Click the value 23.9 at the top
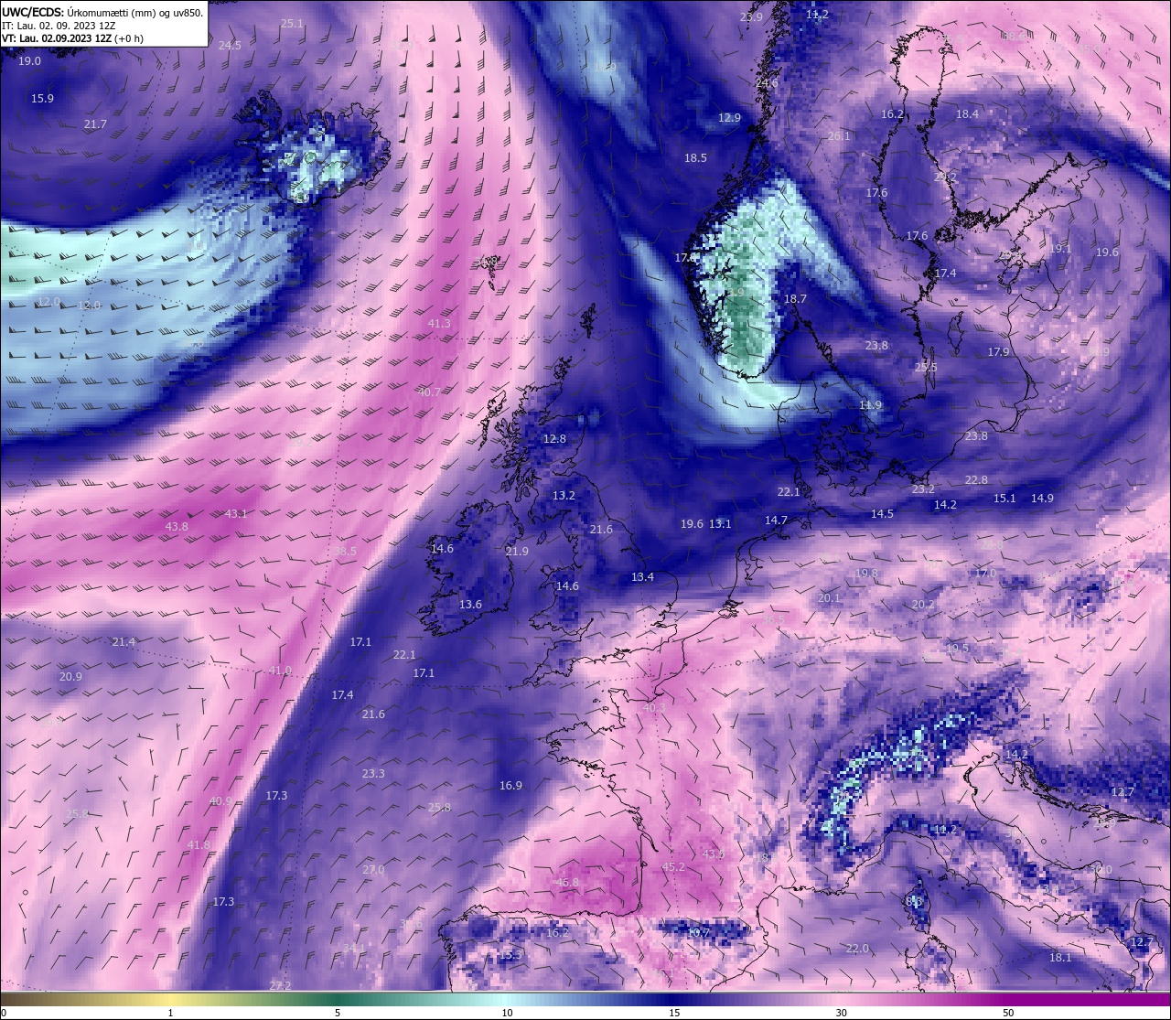The width and height of the screenshot is (1171, 1020). tap(751, 17)
